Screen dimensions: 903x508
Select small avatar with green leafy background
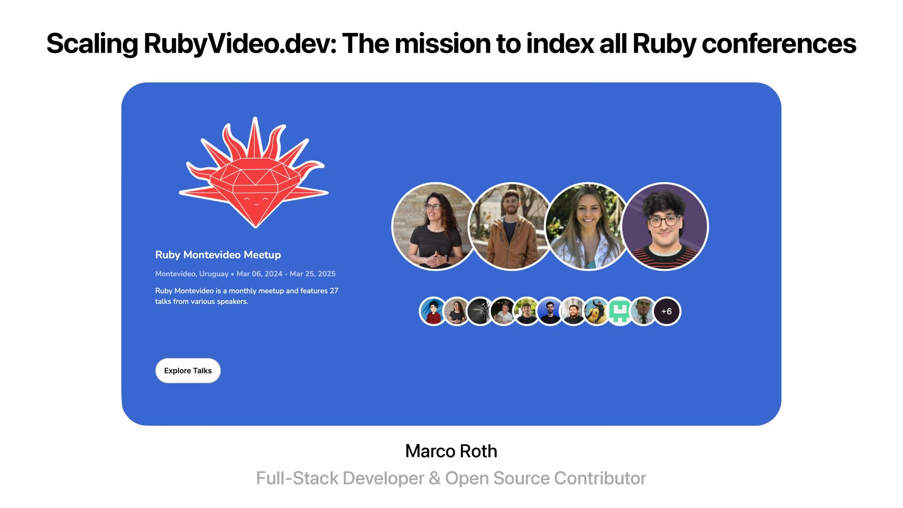(x=526, y=311)
